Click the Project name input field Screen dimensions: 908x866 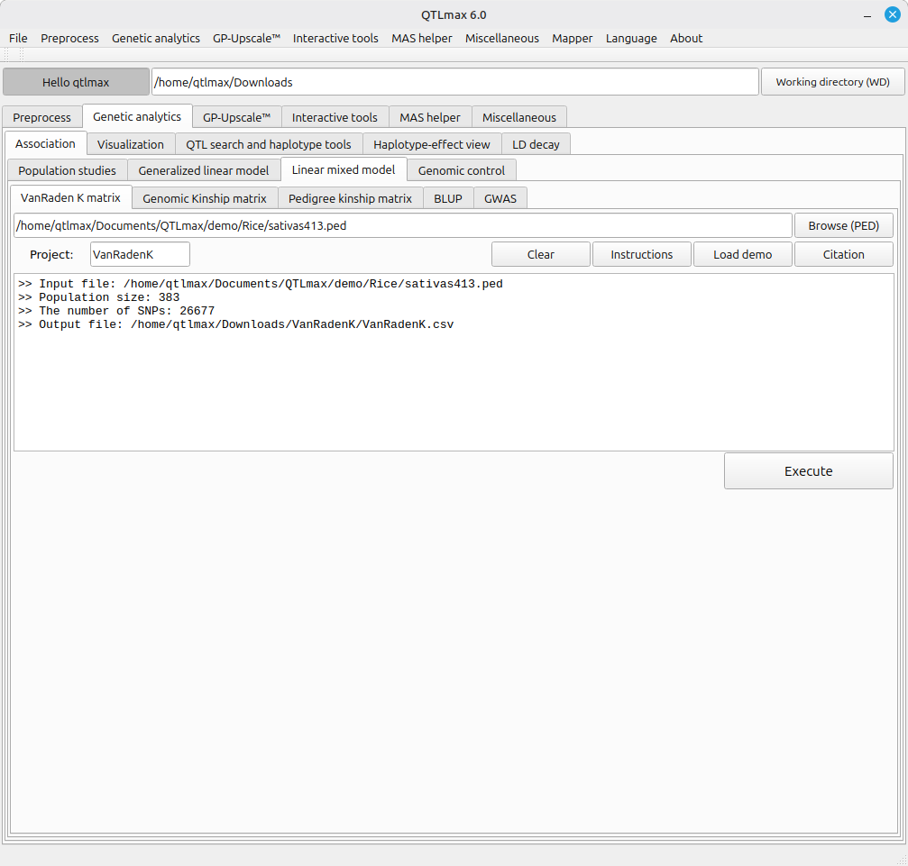pos(140,254)
